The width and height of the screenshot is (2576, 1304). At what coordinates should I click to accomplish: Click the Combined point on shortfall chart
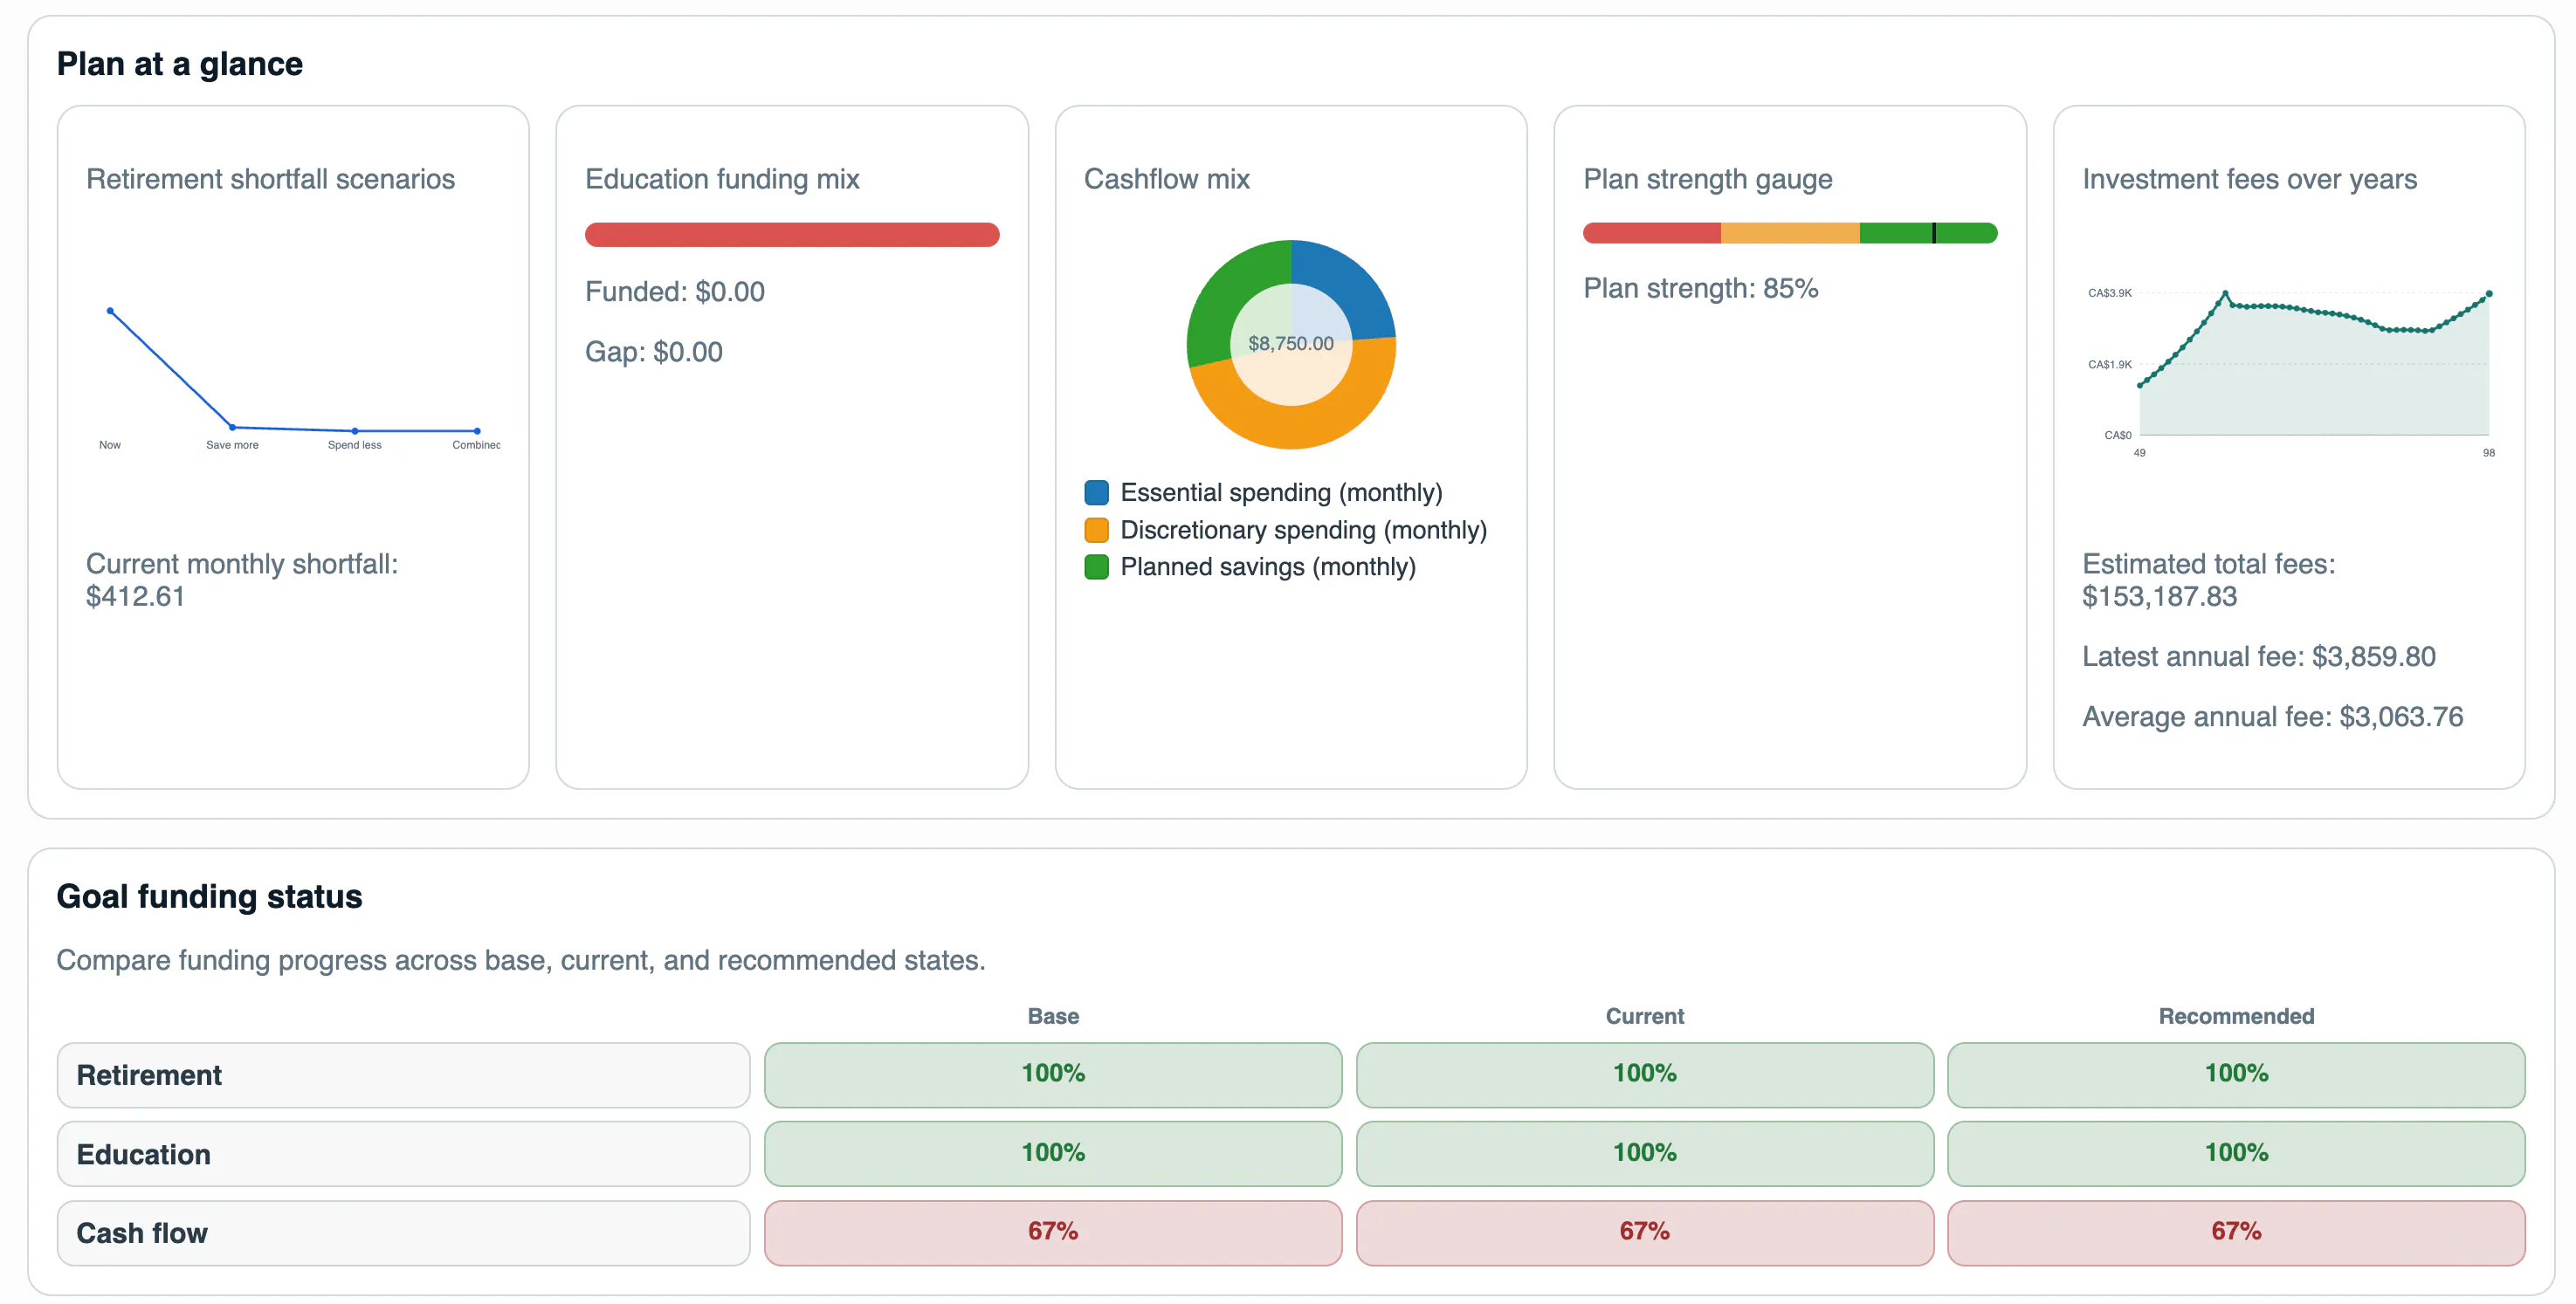pyautogui.click(x=477, y=430)
